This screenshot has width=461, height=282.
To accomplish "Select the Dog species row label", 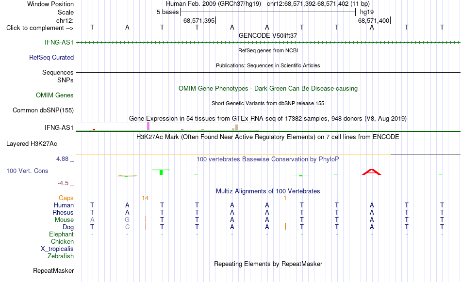I will [x=68, y=227].
